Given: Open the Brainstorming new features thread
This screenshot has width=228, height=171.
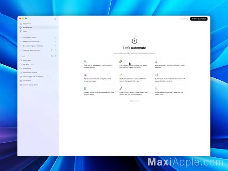Looking at the screenshot, I should pos(38,46).
